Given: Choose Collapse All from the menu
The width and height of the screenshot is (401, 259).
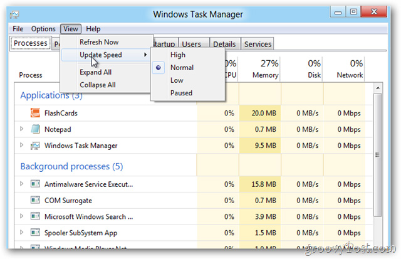Looking at the screenshot, I should pos(98,85).
